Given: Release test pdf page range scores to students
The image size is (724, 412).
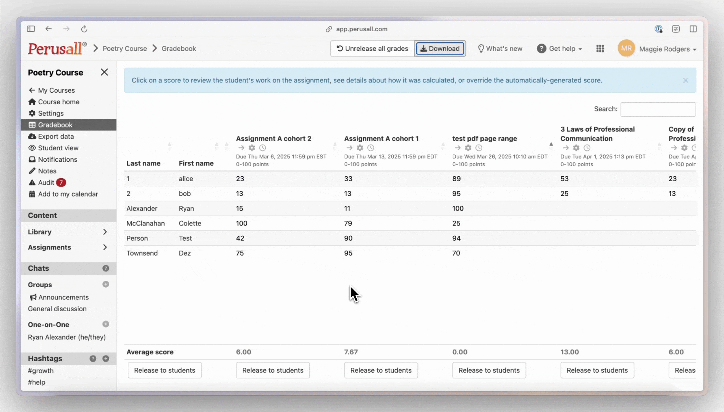Looking at the screenshot, I should tap(489, 370).
